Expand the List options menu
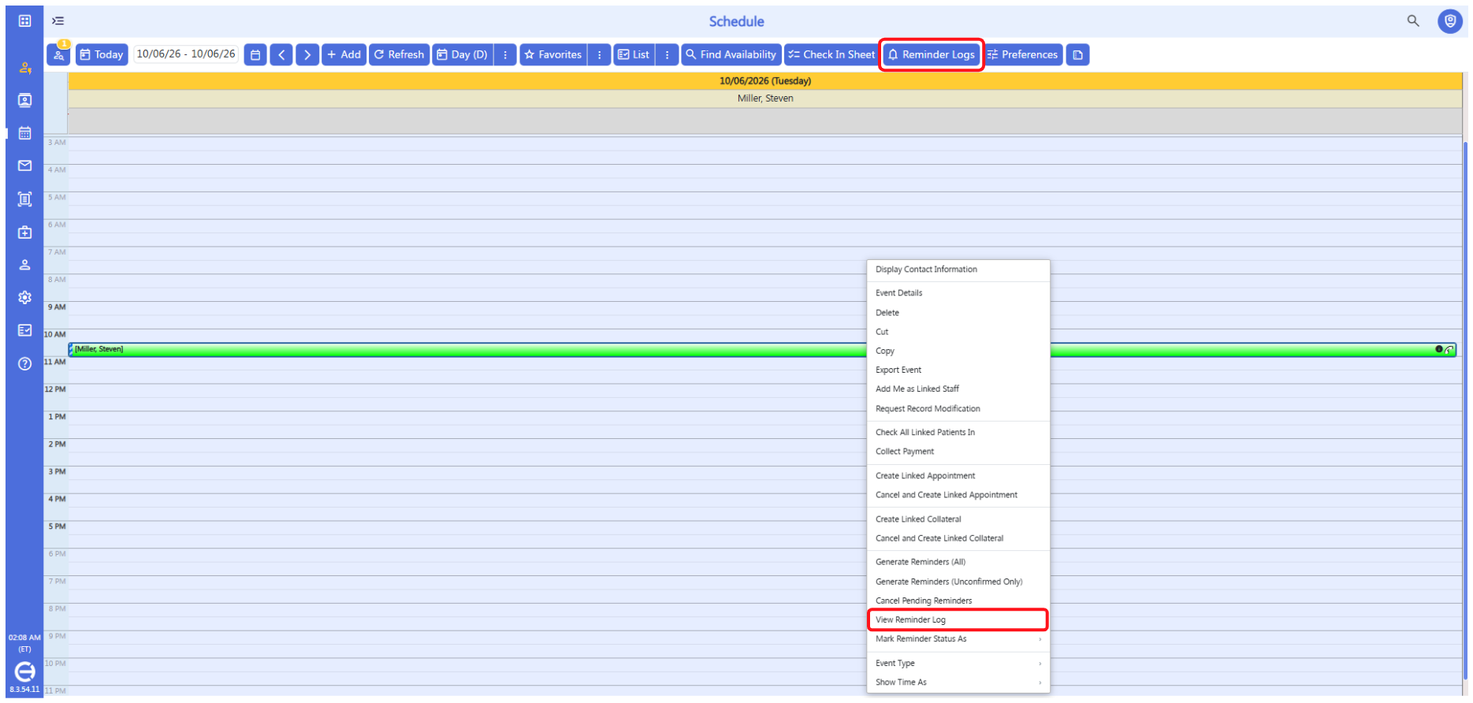The height and width of the screenshot is (703, 1473). [x=667, y=54]
